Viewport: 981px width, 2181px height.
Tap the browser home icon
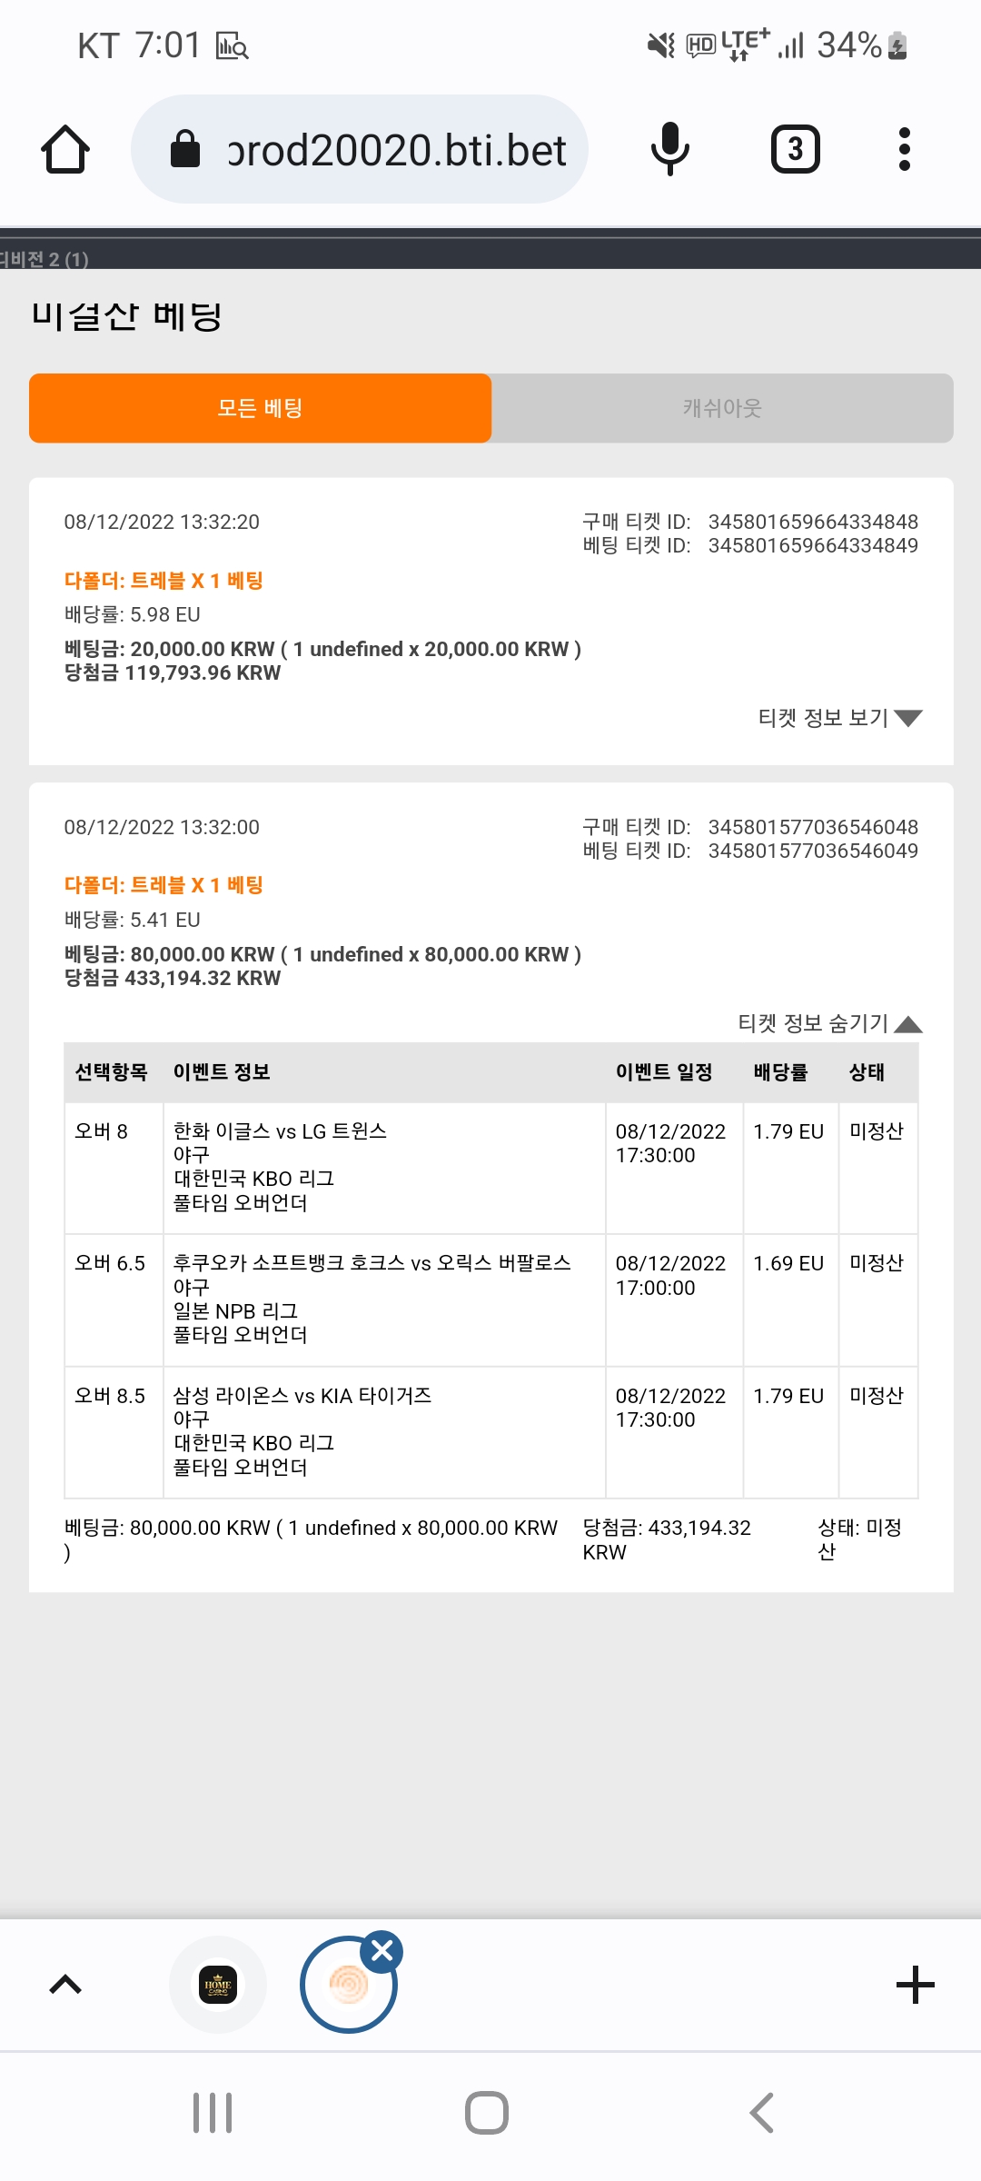pos(65,149)
